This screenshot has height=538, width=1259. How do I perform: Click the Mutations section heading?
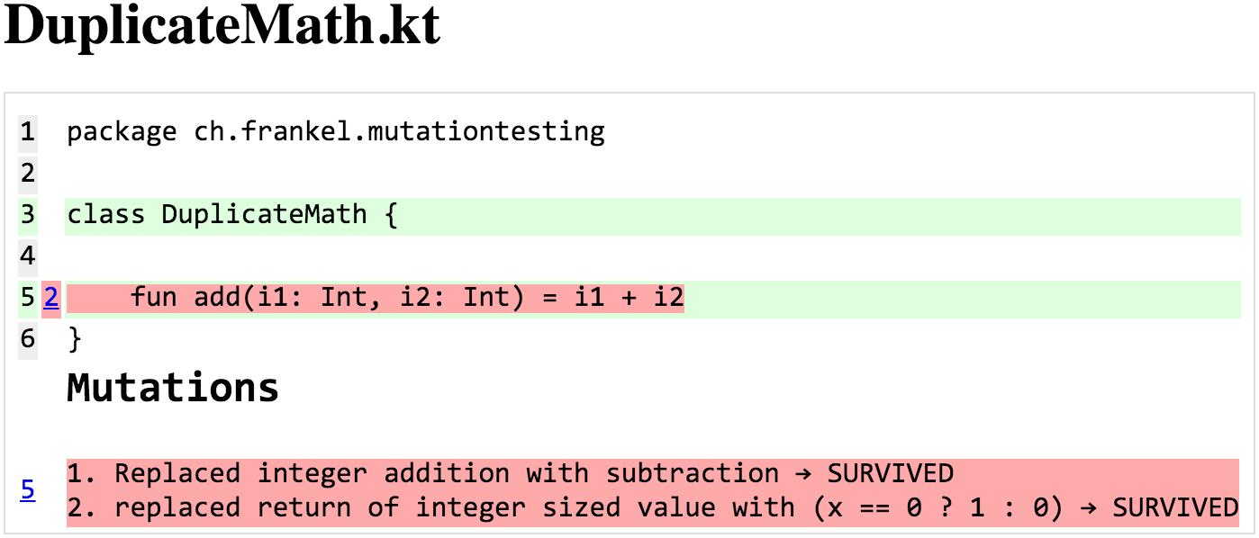click(x=173, y=388)
